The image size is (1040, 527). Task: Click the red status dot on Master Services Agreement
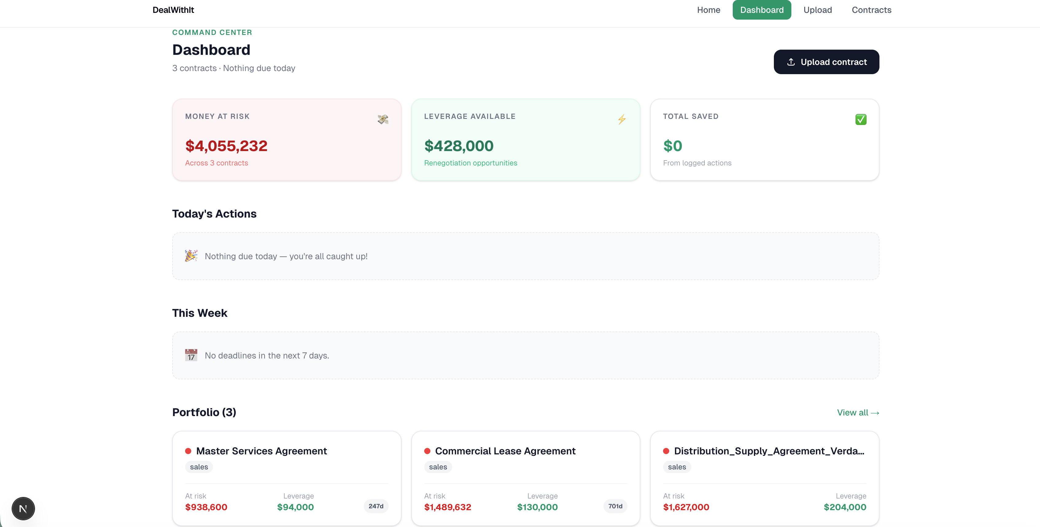[x=188, y=451]
